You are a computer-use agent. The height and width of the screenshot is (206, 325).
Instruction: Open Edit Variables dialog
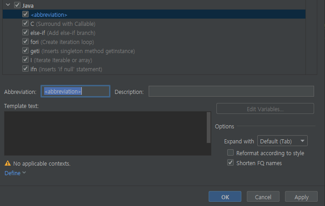[x=265, y=109]
